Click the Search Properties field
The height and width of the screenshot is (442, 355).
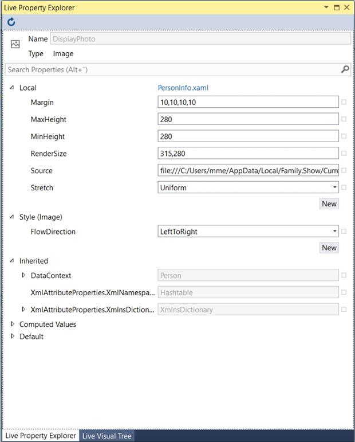[x=178, y=69]
